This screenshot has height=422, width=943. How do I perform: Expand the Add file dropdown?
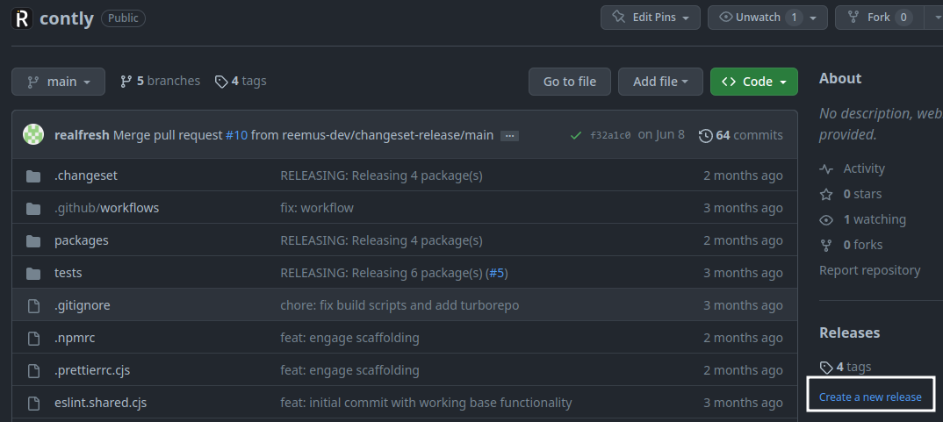click(660, 82)
